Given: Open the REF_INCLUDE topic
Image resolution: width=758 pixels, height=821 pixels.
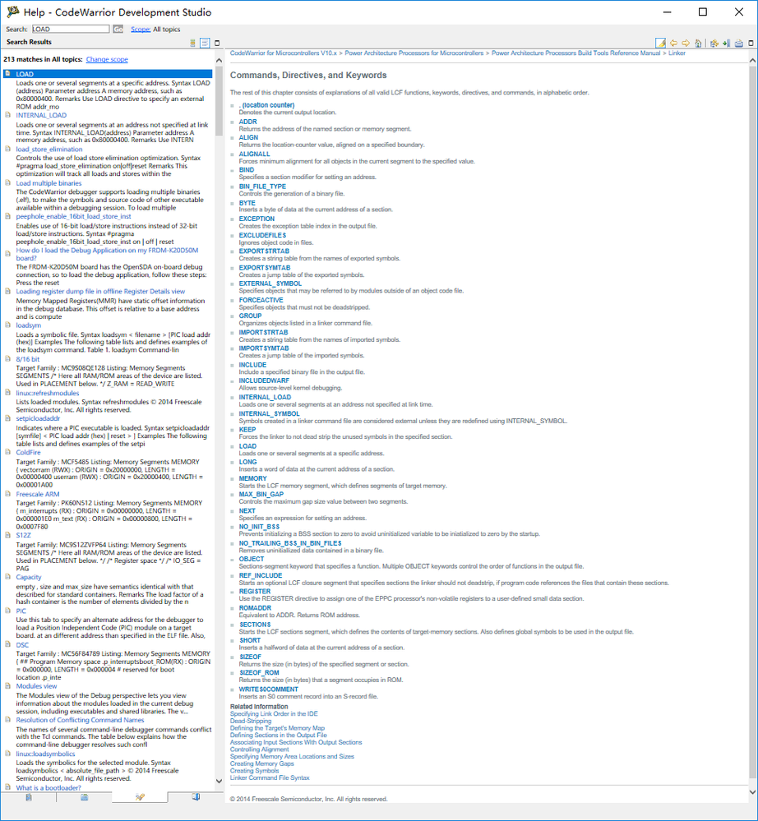Looking at the screenshot, I should [x=261, y=575].
